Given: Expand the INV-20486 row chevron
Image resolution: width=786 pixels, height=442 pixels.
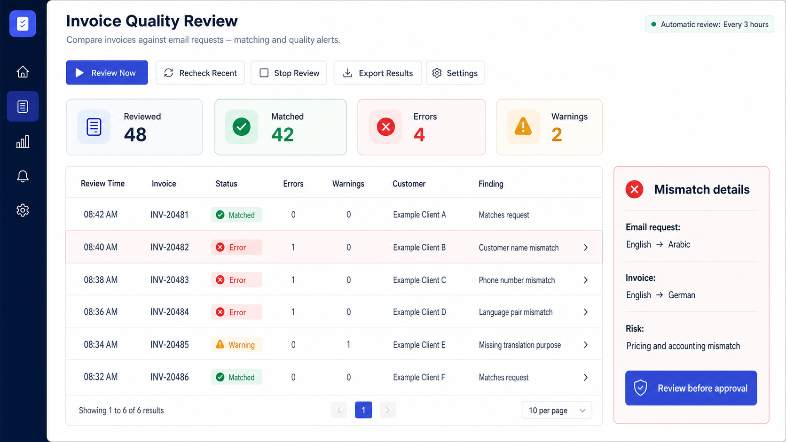Looking at the screenshot, I should point(586,377).
